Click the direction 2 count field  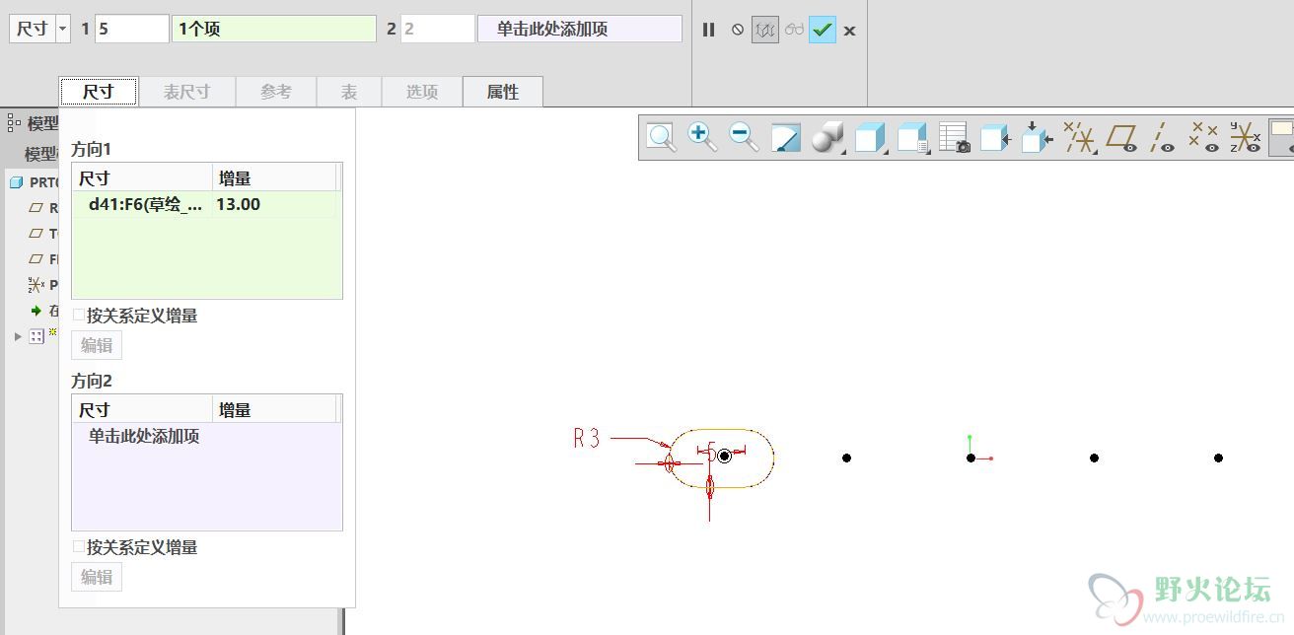438,29
